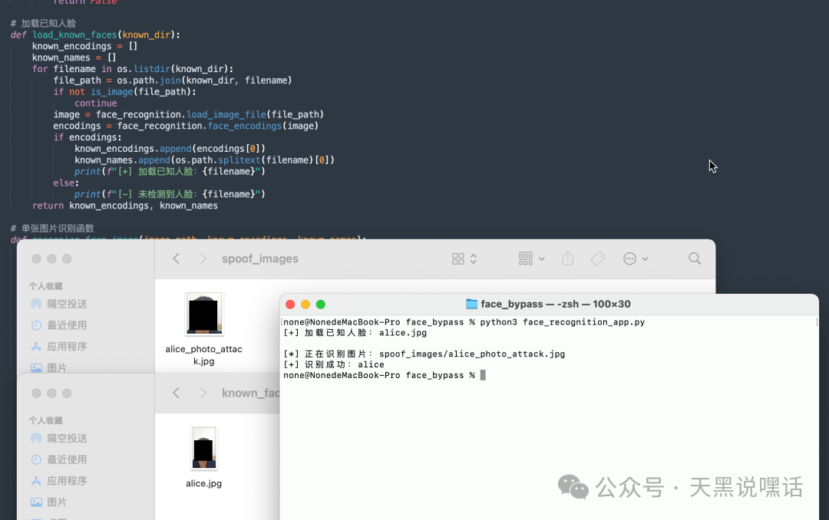Select the alice.jpg file thumbnail
829x520 pixels.
pos(204,449)
